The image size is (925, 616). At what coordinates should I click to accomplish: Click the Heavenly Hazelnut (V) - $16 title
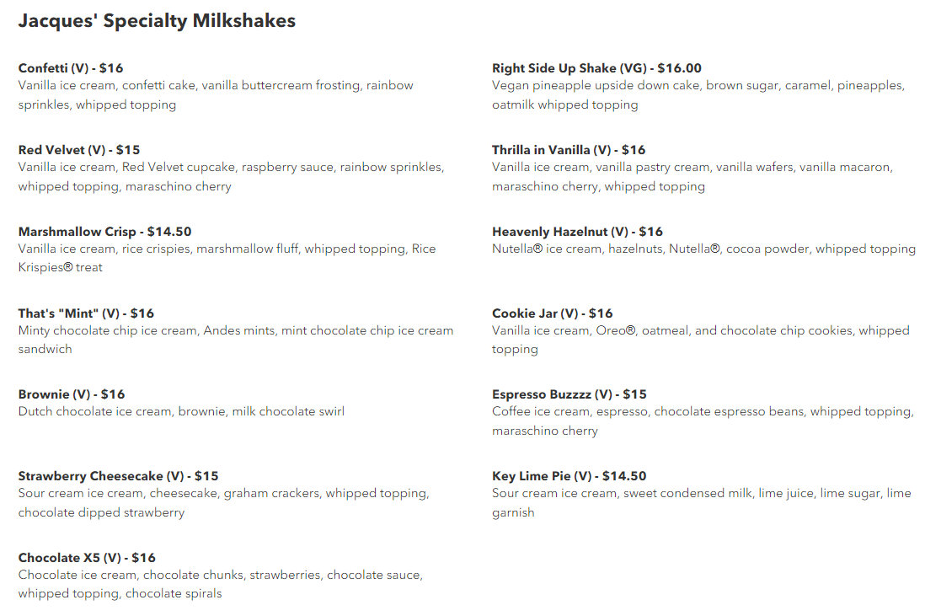click(x=578, y=231)
